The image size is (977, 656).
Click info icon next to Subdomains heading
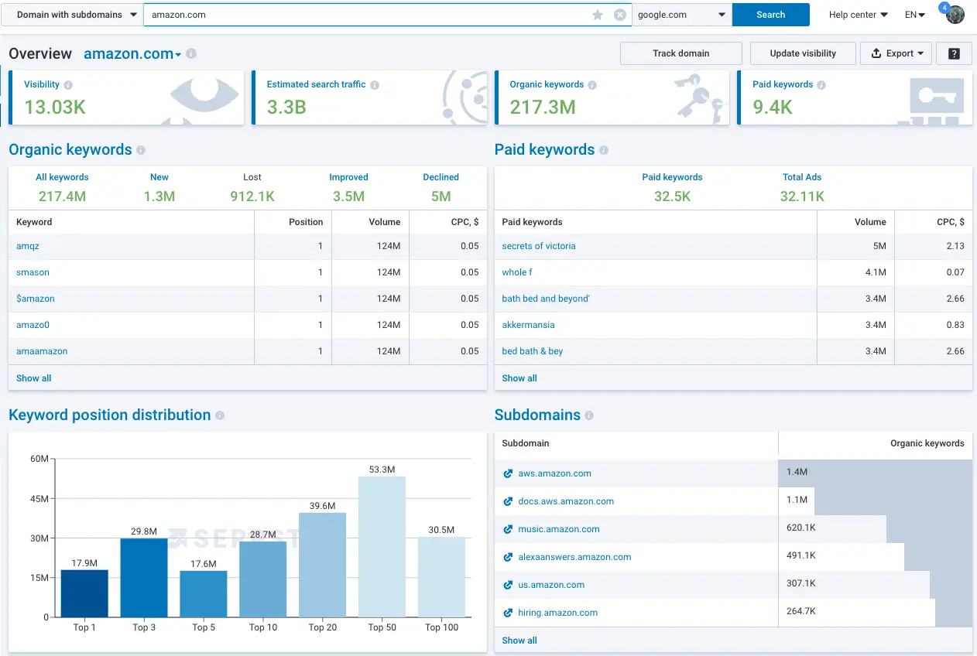(589, 415)
